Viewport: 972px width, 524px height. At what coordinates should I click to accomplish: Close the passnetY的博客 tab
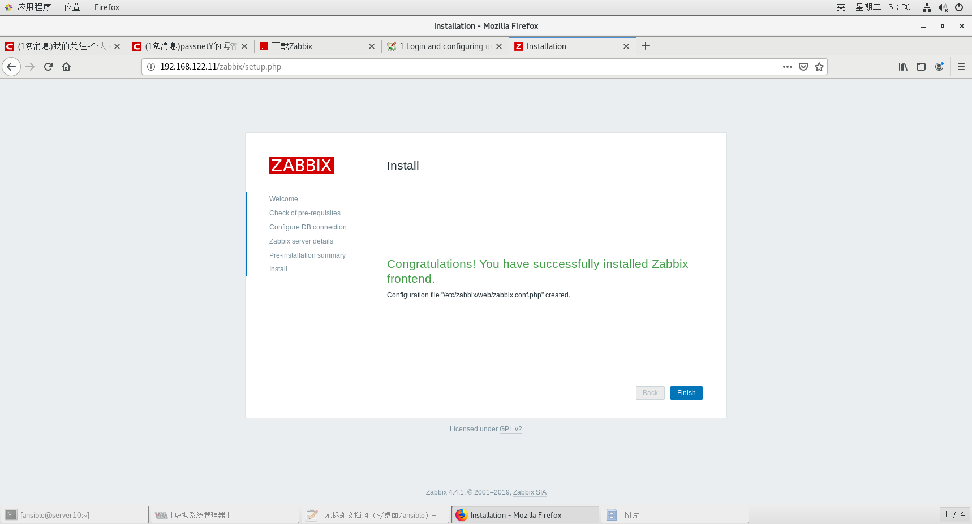(x=244, y=46)
